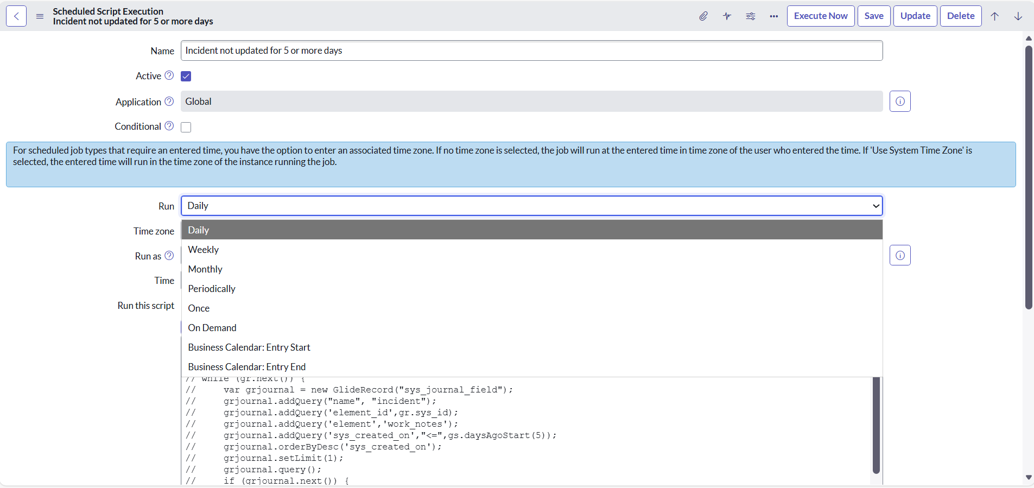The width and height of the screenshot is (1034, 488).
Task: Open the activity stream icon
Action: 727,16
